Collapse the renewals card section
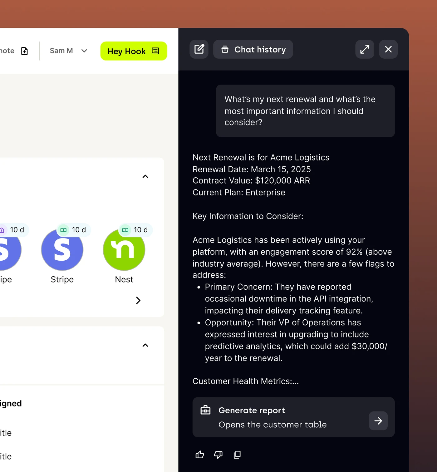Viewport: 437px width, 472px height. (x=145, y=176)
